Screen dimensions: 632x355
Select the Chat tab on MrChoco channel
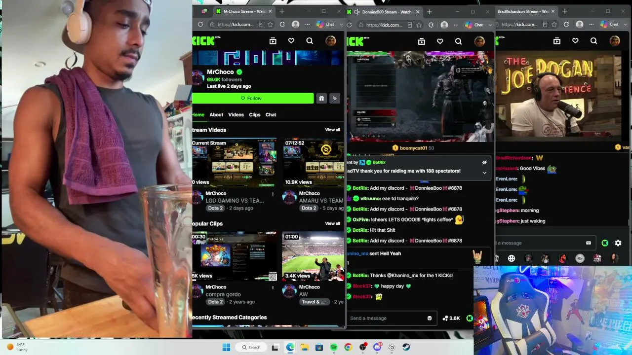click(x=271, y=115)
